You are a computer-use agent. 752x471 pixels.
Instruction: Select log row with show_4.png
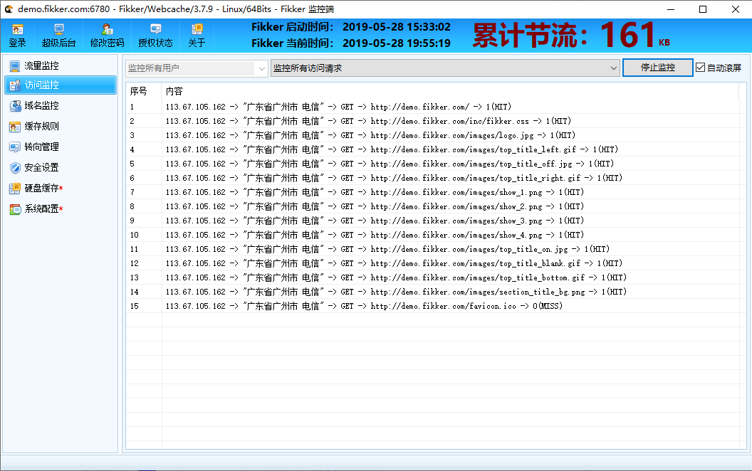click(432, 235)
